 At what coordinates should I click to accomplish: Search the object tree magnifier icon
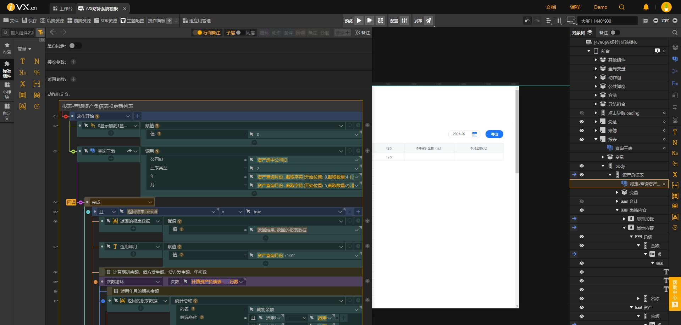pos(675,33)
